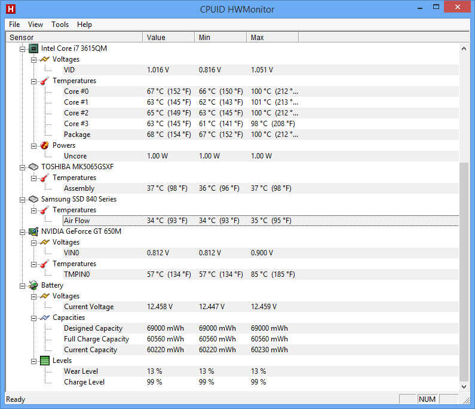This screenshot has width=475, height=409.
Task: Click the Max column header
Action: [x=272, y=37]
